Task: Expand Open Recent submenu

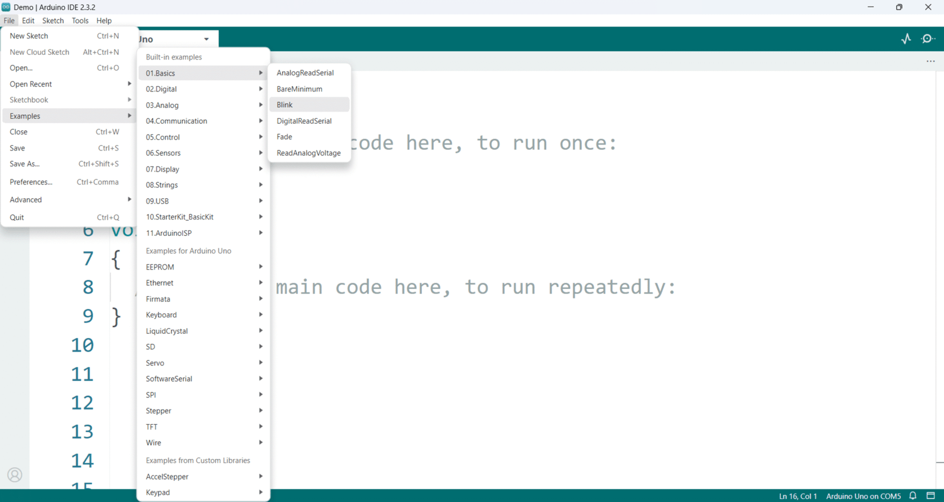Action: (68, 84)
